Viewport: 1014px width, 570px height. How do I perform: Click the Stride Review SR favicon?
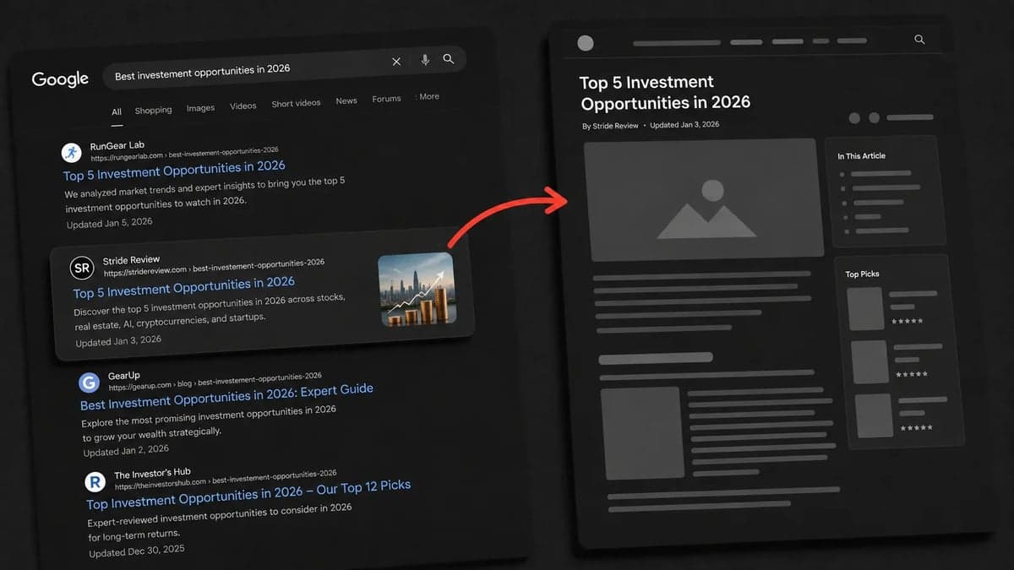[82, 269]
